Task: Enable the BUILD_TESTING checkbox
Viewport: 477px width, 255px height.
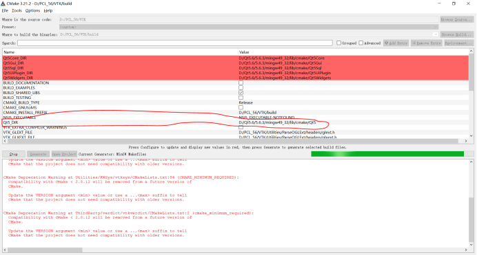Action: click(x=241, y=98)
